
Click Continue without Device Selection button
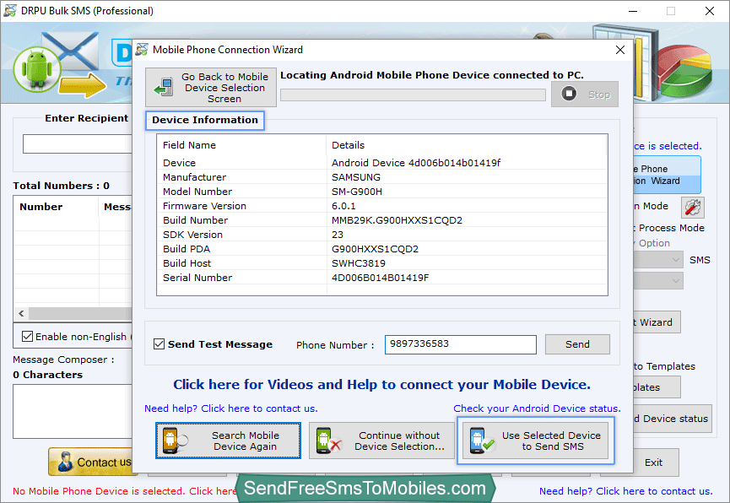(381, 441)
